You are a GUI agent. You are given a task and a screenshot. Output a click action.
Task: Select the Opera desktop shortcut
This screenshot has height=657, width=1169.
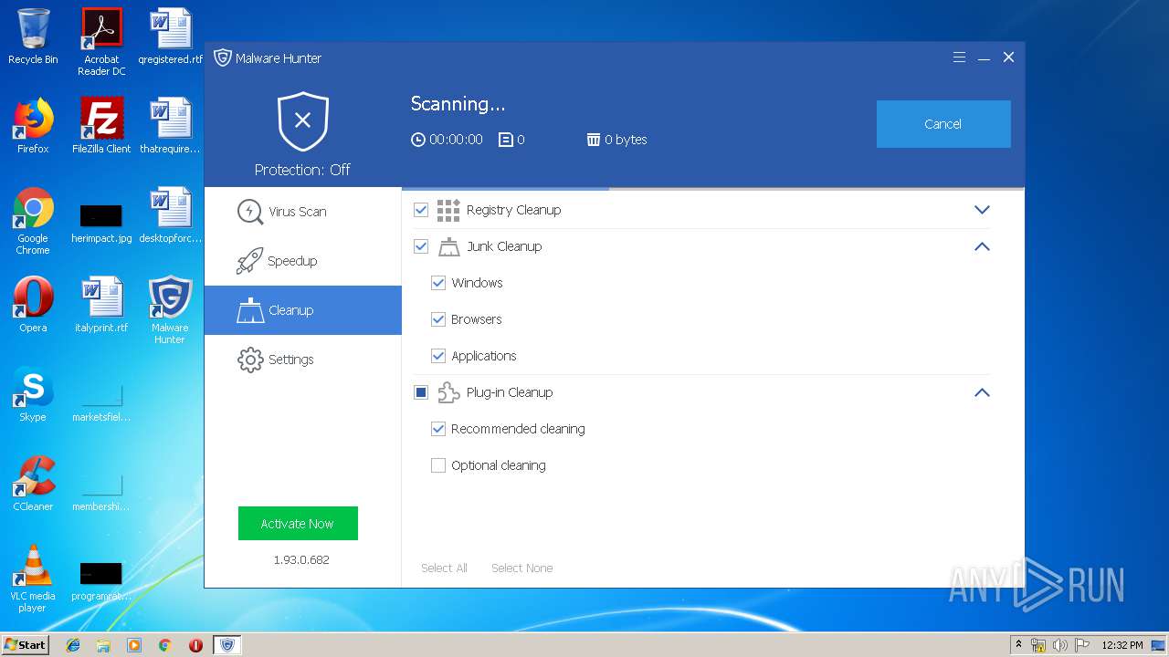coord(33,305)
